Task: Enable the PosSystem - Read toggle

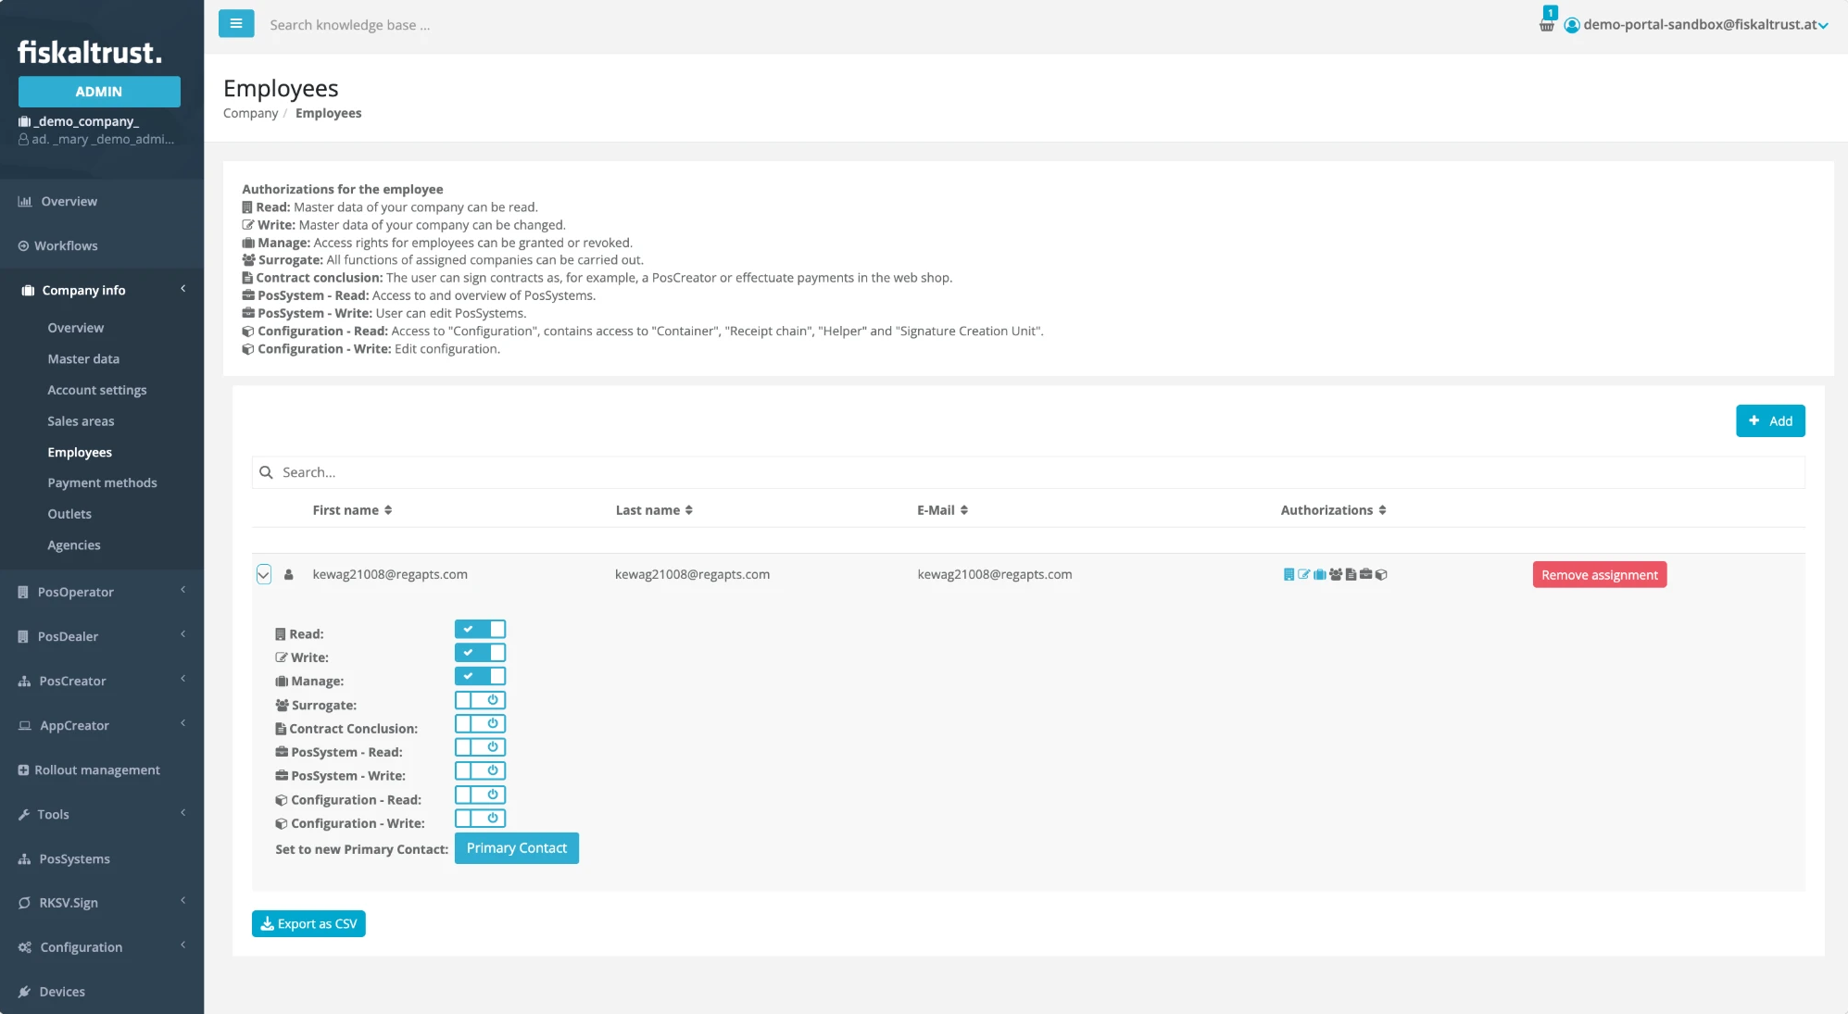Action: 480,747
